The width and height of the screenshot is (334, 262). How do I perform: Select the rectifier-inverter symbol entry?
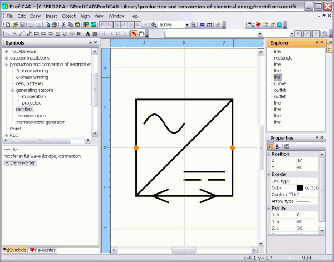tap(19, 163)
